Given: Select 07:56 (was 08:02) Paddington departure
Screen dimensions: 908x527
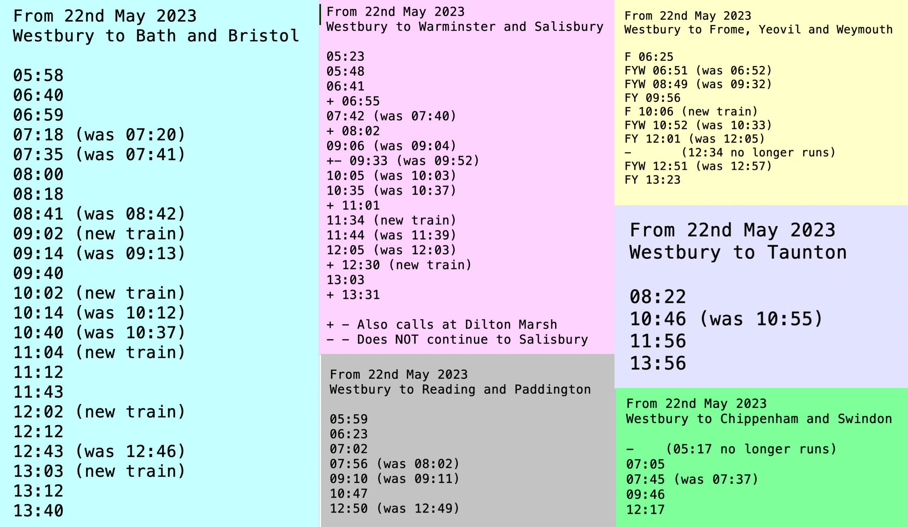Looking at the screenshot, I should point(394,464).
